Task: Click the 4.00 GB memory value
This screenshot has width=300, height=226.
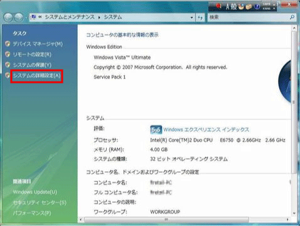Action: 159,149
